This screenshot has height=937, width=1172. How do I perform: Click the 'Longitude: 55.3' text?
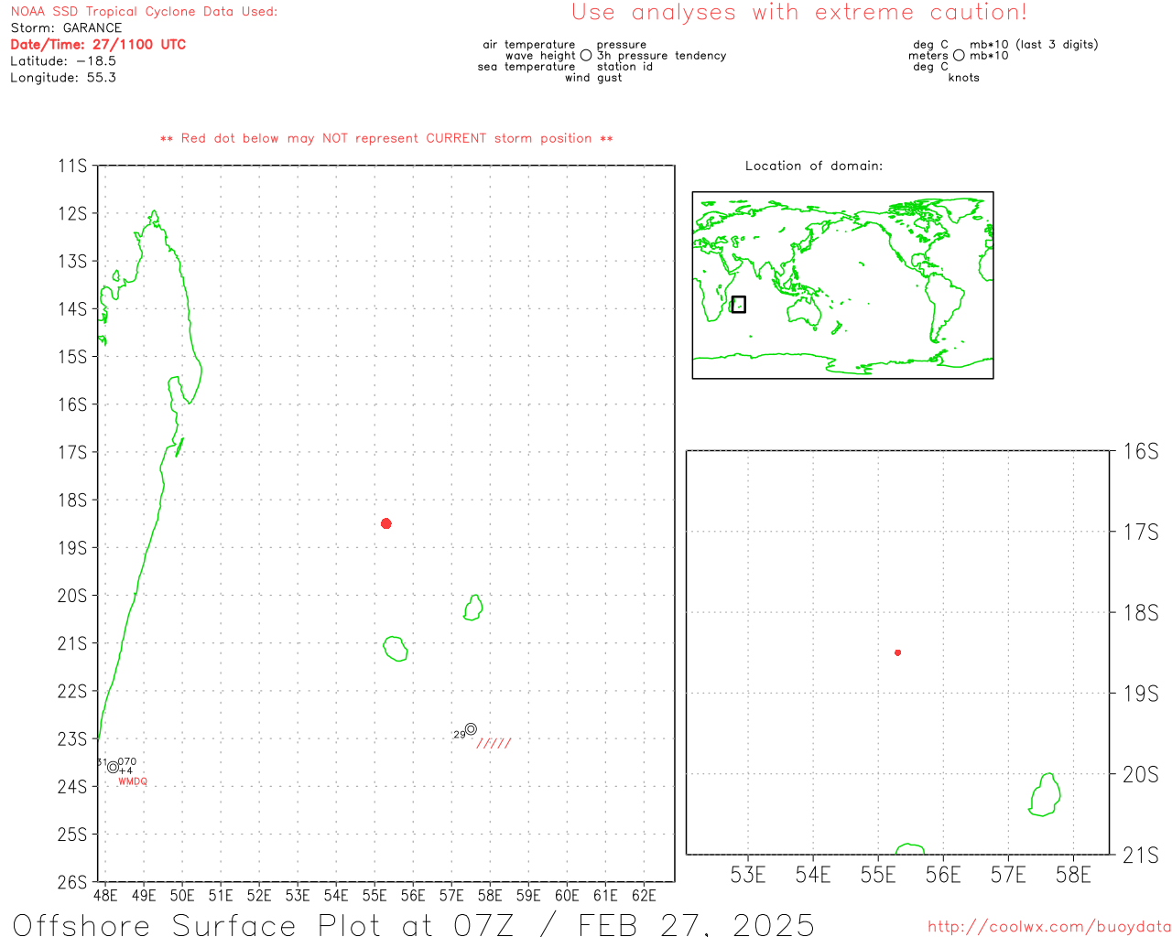click(63, 77)
